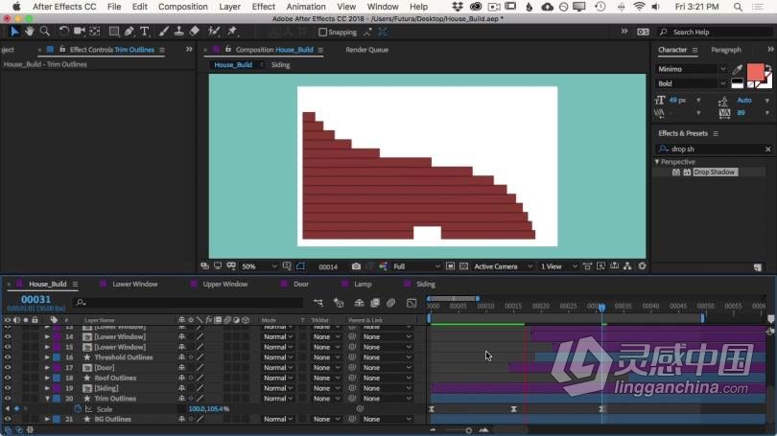Toggle visibility of BG Outlines layer
777x436 pixels.
pyautogui.click(x=8, y=419)
